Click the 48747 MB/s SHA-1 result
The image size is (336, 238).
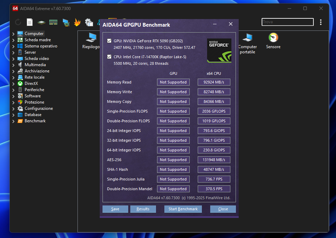(x=214, y=169)
